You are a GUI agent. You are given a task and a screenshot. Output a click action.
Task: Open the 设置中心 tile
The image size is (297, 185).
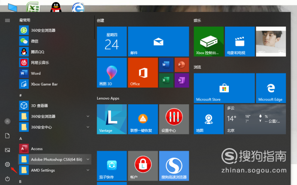[174, 119]
